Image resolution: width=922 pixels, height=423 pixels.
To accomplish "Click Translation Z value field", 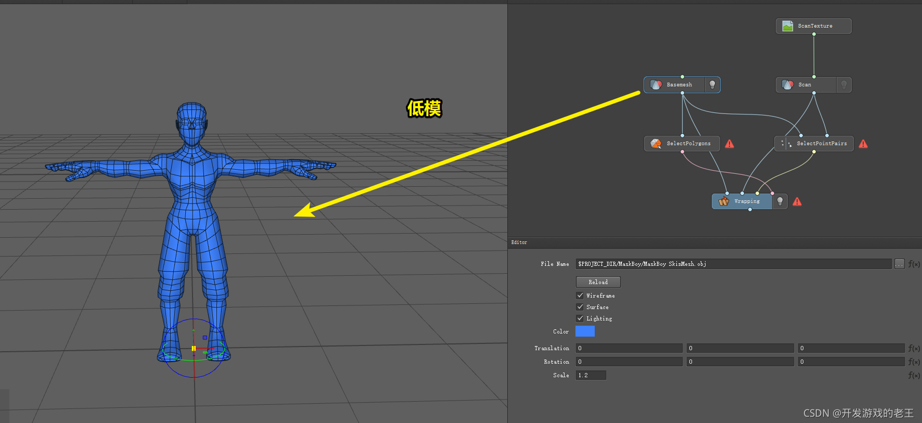I will [851, 348].
